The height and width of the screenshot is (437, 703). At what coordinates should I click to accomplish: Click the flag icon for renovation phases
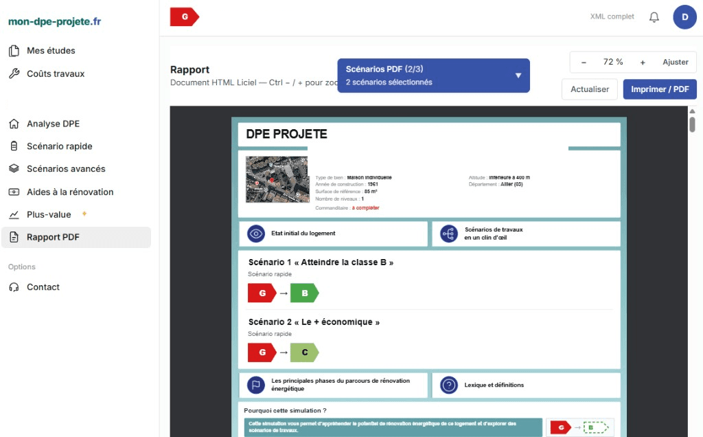(x=256, y=385)
